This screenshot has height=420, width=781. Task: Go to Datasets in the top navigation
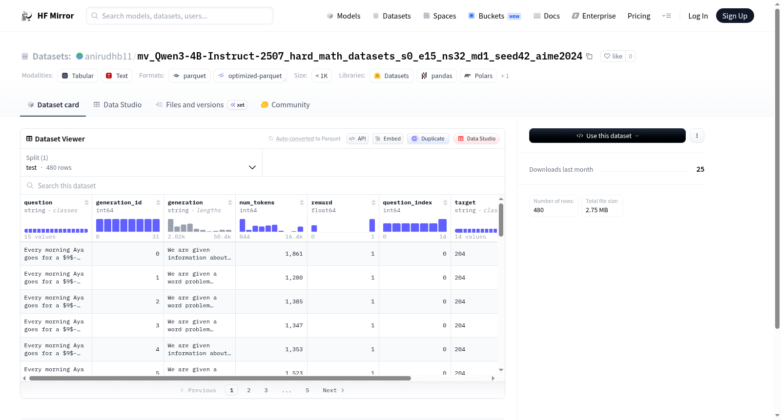[x=392, y=16]
